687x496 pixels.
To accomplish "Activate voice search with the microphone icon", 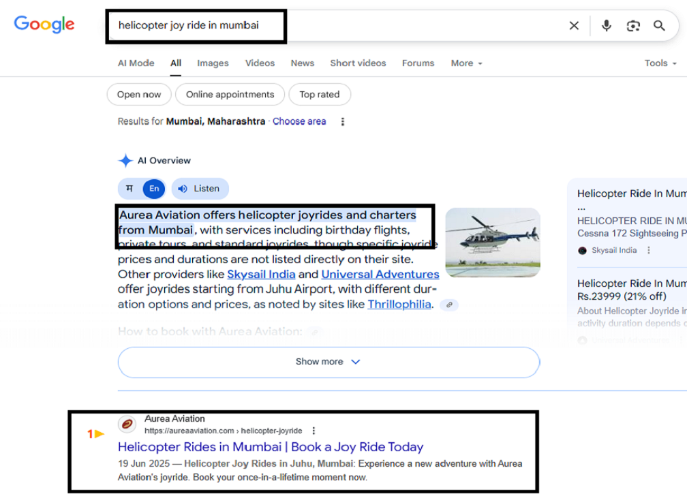I will 606,25.
